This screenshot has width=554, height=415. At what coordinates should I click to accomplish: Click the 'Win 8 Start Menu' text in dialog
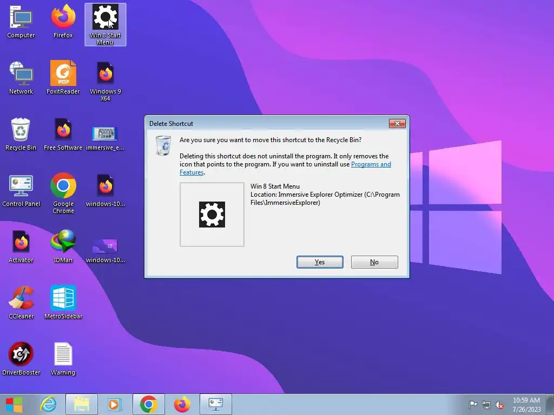point(275,186)
